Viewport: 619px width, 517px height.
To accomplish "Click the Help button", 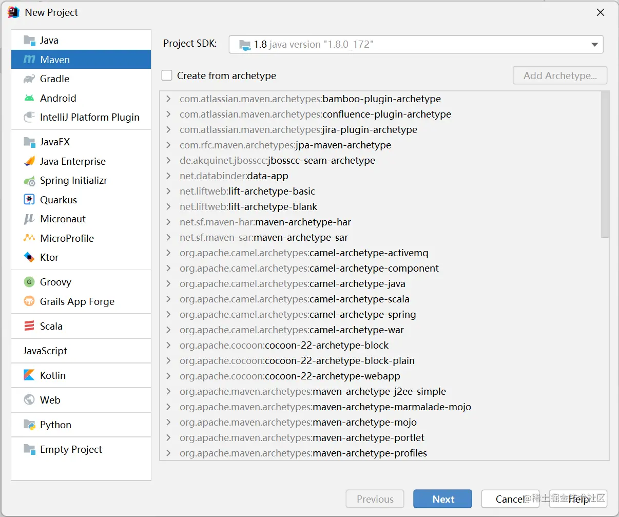I will pos(578,499).
